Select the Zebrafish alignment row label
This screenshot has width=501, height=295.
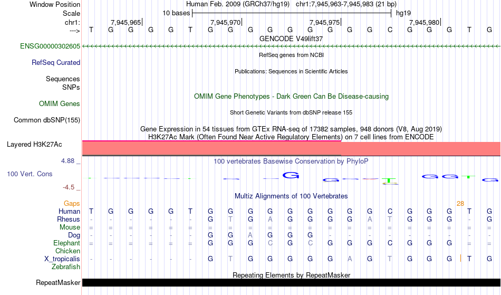click(x=66, y=267)
